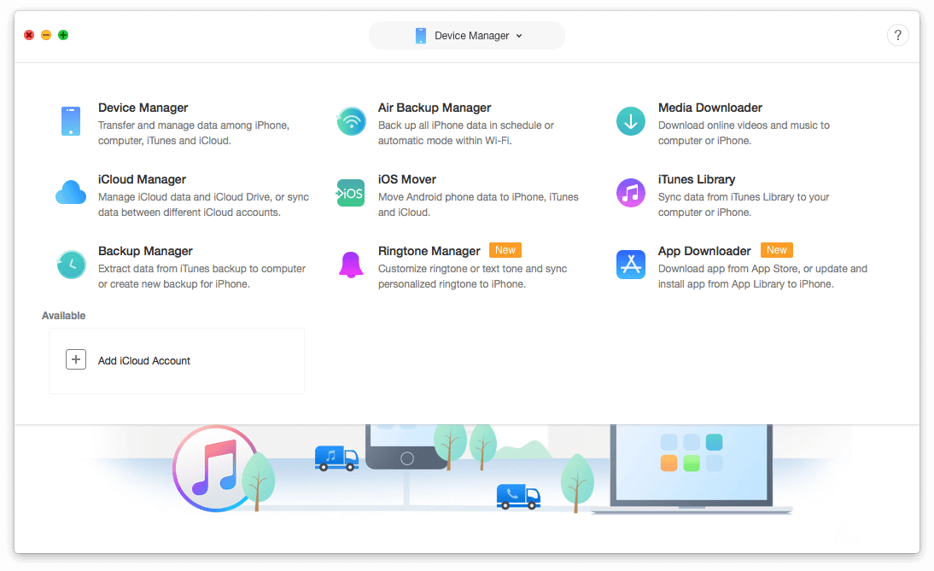Image resolution: width=934 pixels, height=571 pixels.
Task: Click the Media Downloader arrow icon
Action: pyautogui.click(x=631, y=121)
